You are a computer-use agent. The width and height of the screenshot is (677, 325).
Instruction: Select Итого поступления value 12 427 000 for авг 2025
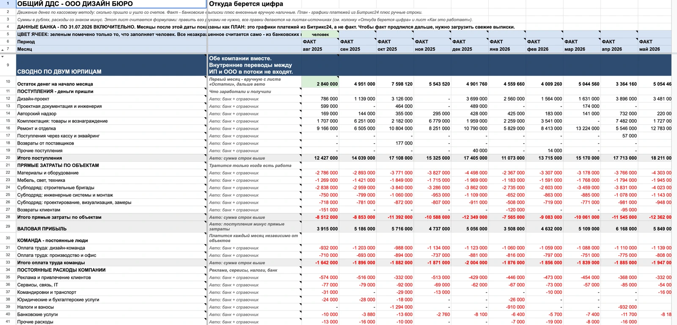click(x=320, y=158)
